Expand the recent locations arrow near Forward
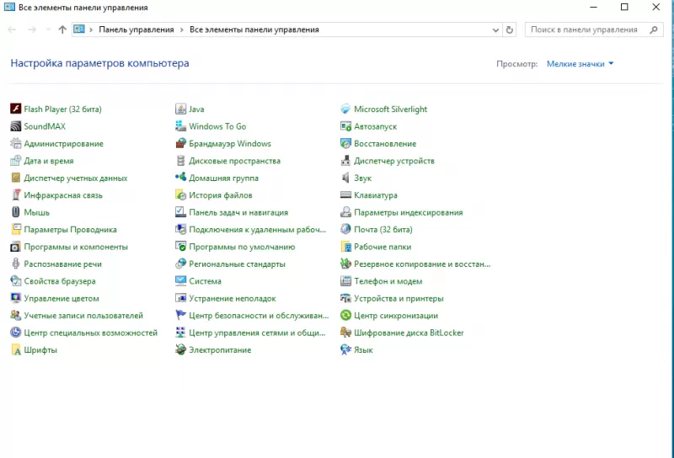Viewport: 674px width, 458px height. coord(48,29)
